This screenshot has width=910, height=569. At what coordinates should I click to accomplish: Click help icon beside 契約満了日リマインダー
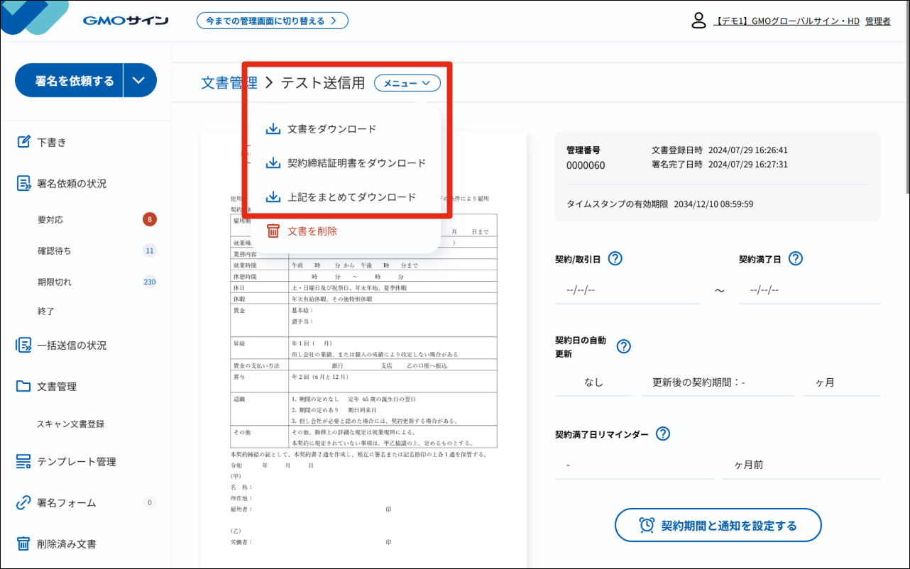[663, 434]
